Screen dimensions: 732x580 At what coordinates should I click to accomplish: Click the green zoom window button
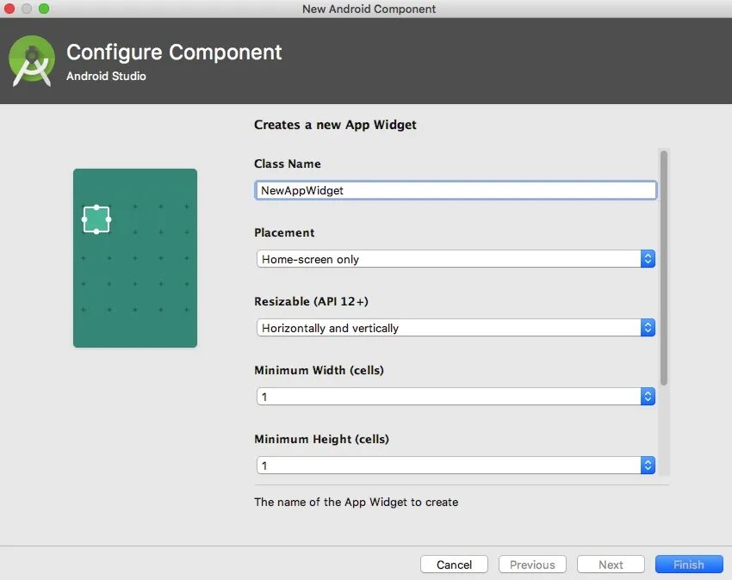click(44, 9)
